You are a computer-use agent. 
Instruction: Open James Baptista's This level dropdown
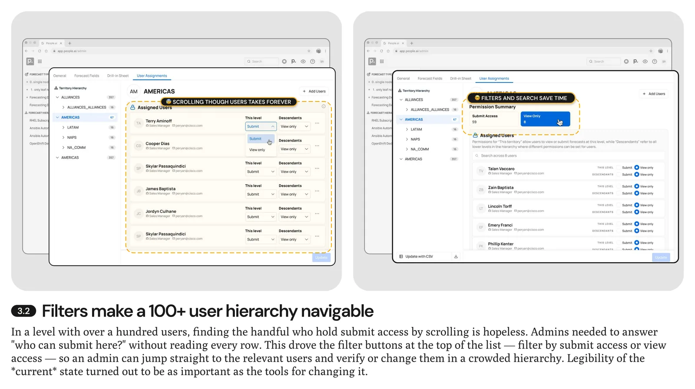(x=261, y=194)
